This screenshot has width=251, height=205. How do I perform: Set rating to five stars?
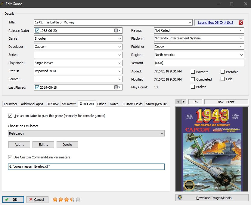pyautogui.click(x=78, y=199)
